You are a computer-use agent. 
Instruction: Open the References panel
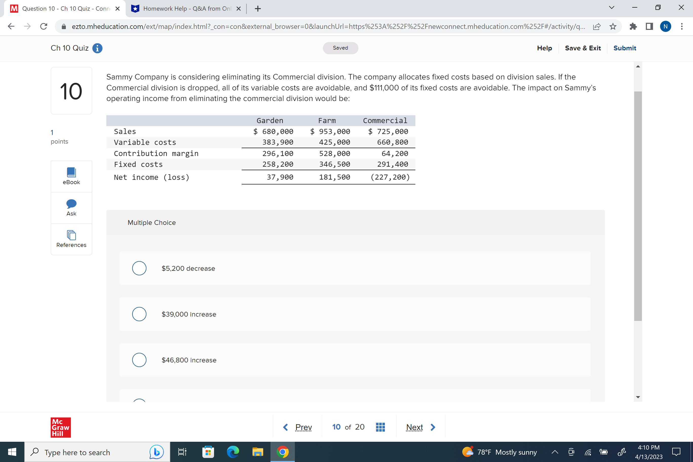click(71, 239)
